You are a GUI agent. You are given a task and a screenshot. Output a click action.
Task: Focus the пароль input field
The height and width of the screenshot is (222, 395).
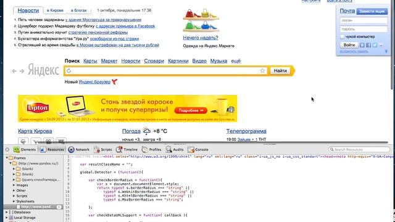[x=364, y=29]
